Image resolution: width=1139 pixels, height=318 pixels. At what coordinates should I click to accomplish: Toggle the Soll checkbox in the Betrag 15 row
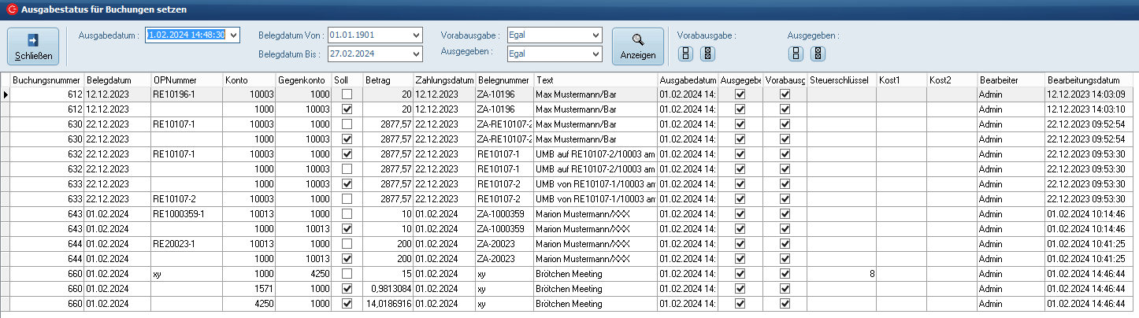pos(347,274)
